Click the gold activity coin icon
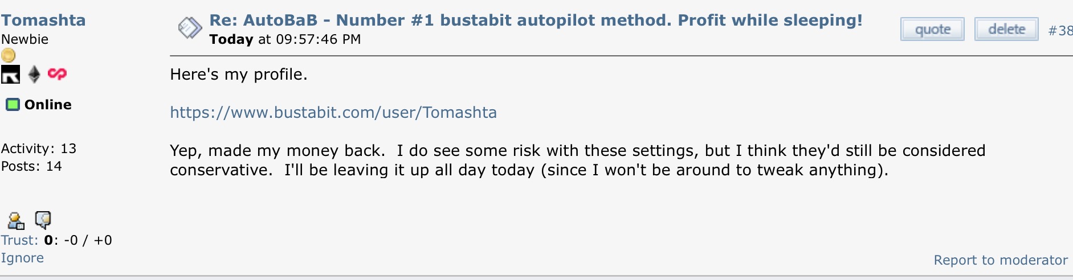The height and width of the screenshot is (280, 1073). point(8,55)
